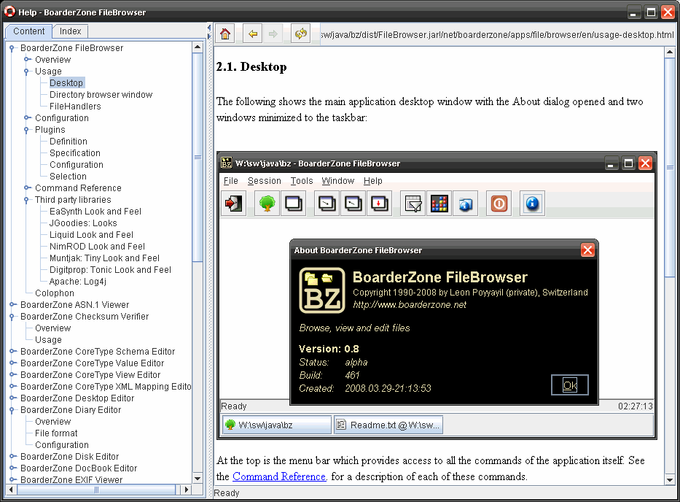Select File format under Diary Editor
680x502 pixels.
click(x=56, y=433)
